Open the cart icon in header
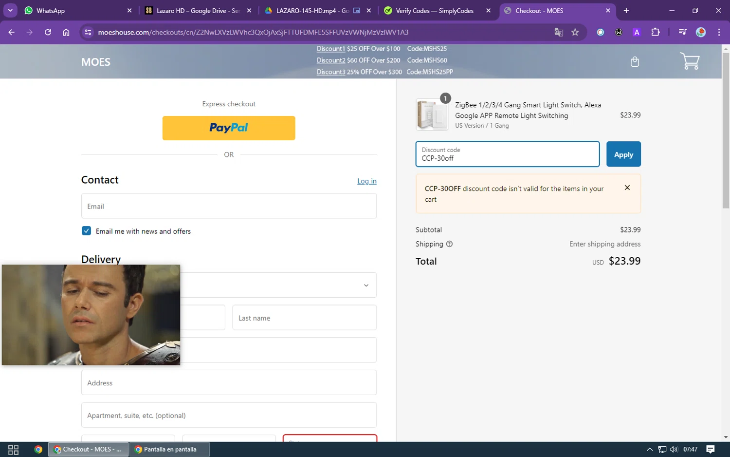Screen dimensions: 730x457 [x=690, y=61]
